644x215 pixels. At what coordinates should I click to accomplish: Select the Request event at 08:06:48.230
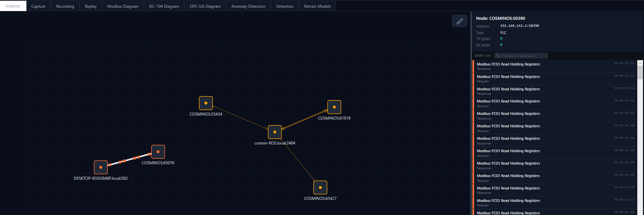tap(555, 178)
